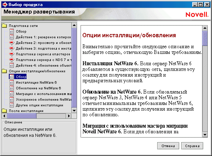Screen dimensions: 212x156
Task: Click content pane vertical scrollbar thumb
Action: 205,38
